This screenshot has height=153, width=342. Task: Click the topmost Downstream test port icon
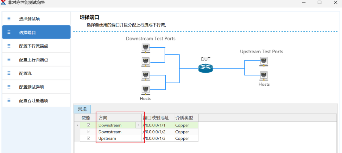click(x=145, y=48)
